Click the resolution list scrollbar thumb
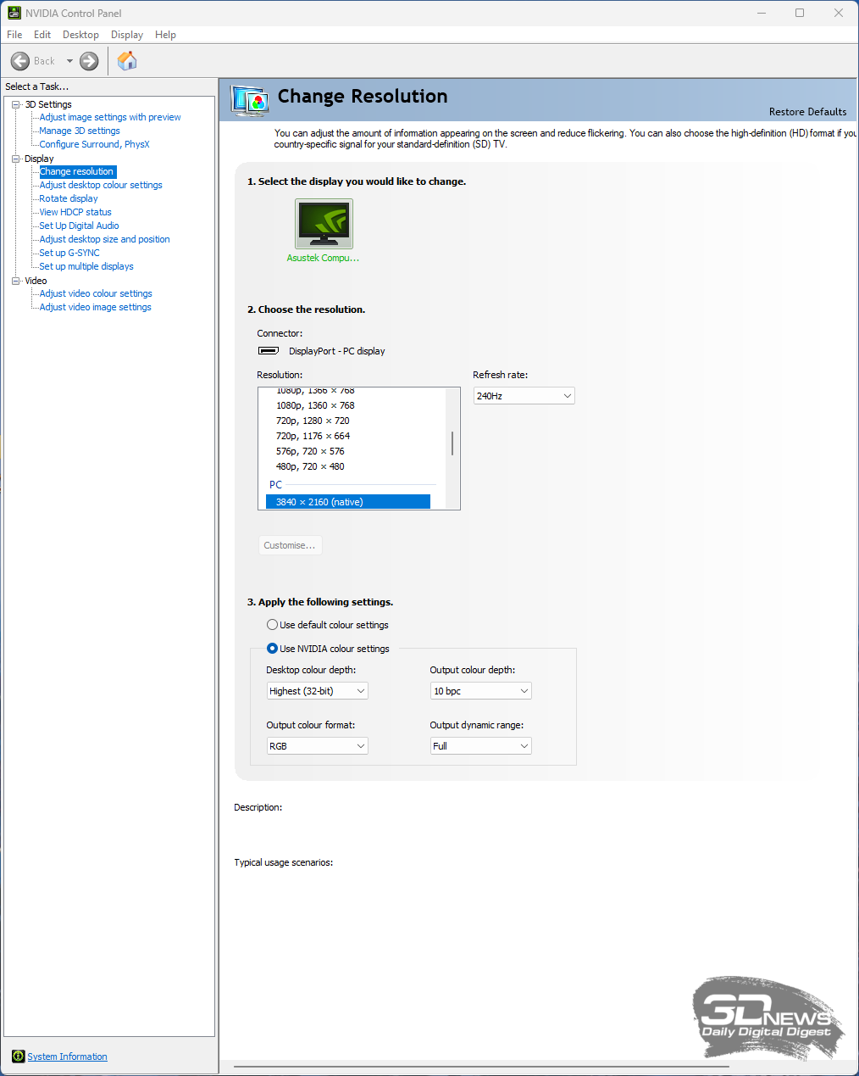The height and width of the screenshot is (1076, 859). [x=452, y=443]
